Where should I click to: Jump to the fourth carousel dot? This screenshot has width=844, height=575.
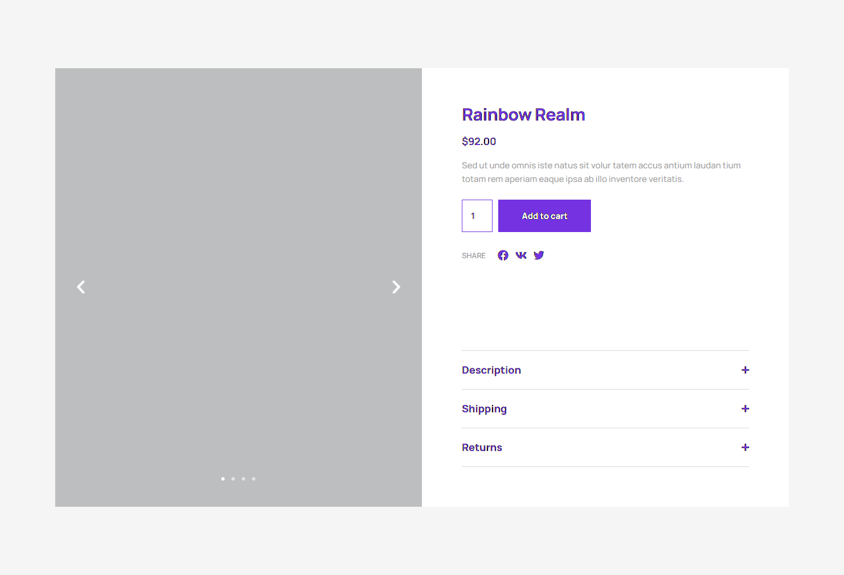(254, 479)
